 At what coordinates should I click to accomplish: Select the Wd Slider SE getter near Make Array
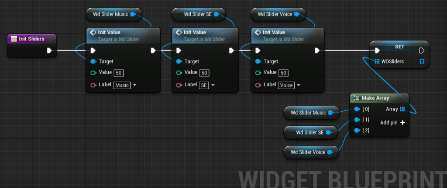point(311,132)
